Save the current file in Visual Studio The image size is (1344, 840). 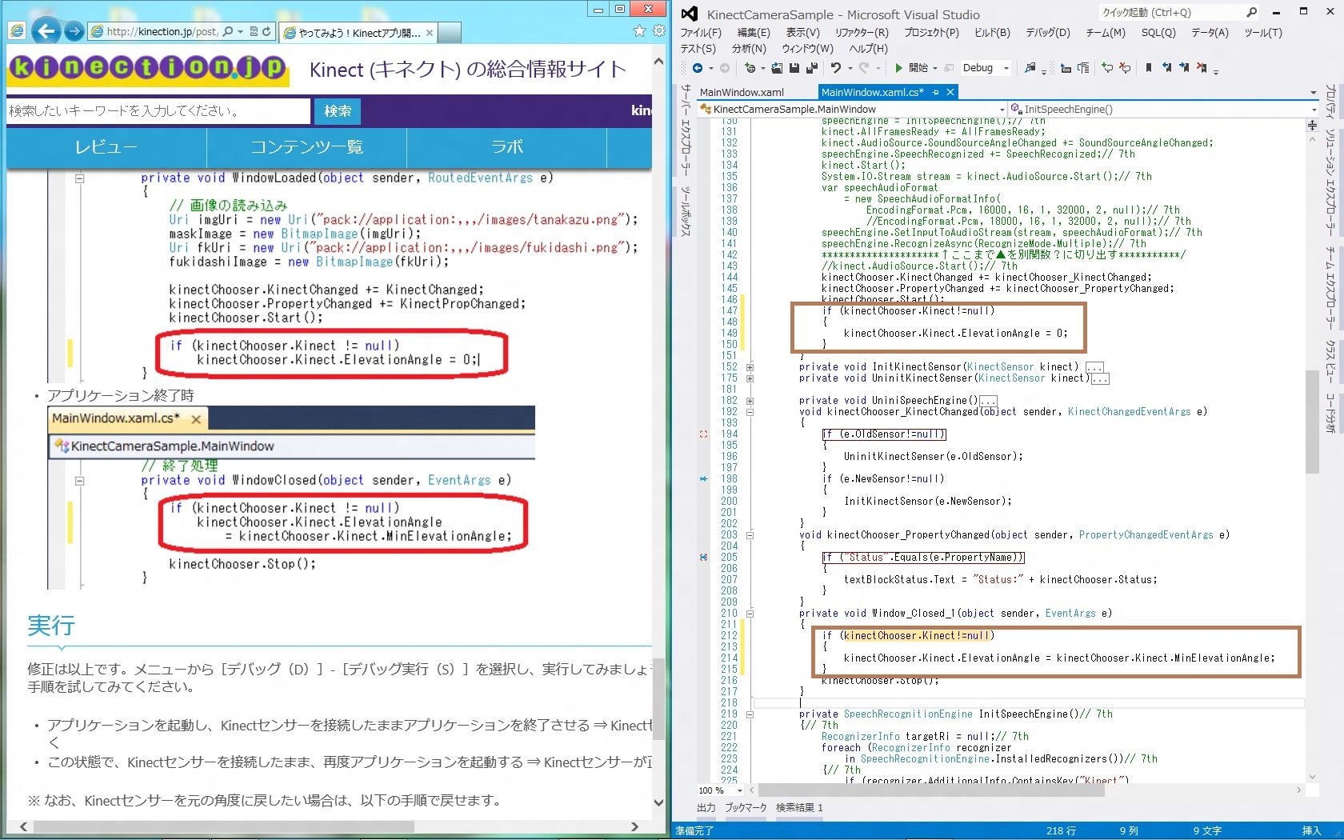tap(794, 68)
